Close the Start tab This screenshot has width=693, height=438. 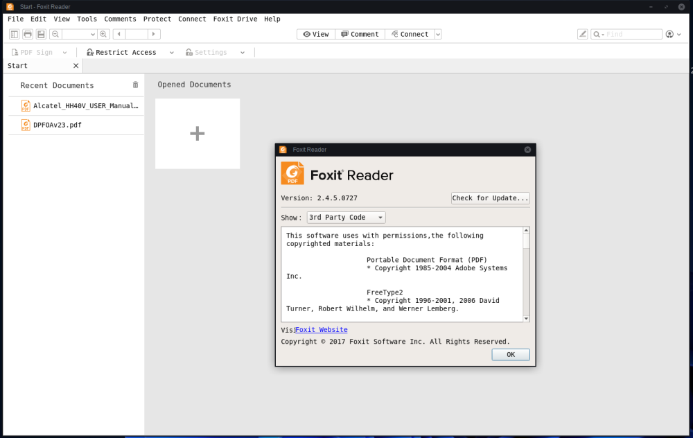pyautogui.click(x=76, y=66)
